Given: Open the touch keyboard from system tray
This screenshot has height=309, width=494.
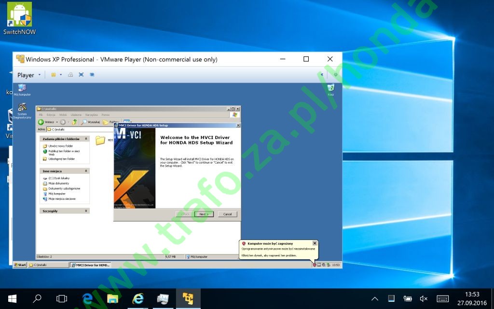Looking at the screenshot, I should [x=443, y=298].
